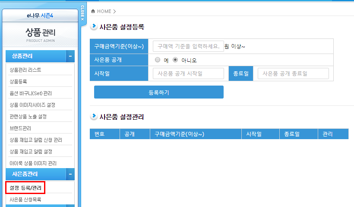Open 사은품 신청목록 menu item
The width and height of the screenshot is (354, 207).
point(25,199)
